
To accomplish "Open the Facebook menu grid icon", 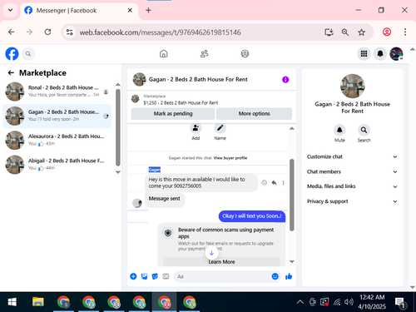I will (364, 53).
